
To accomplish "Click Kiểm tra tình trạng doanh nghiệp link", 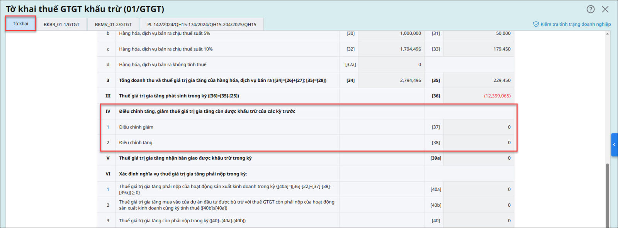I will coord(575,24).
